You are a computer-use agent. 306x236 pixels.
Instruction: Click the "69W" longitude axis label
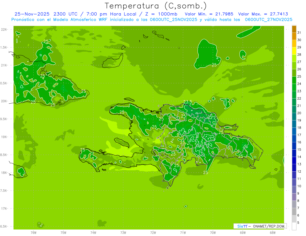(243, 233)
